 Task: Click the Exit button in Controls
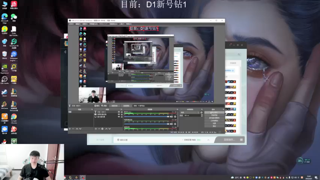(214, 126)
